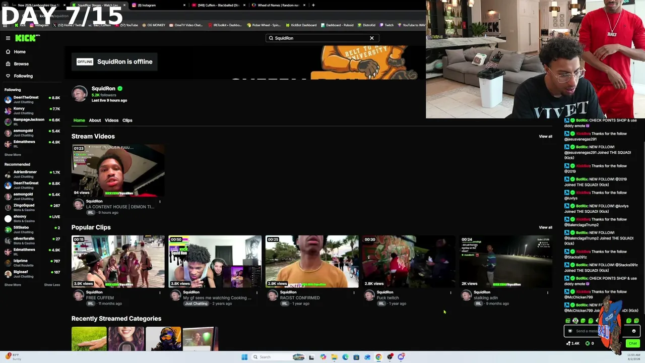This screenshot has height=363, width=645.
Task: Open DeenTheGreat in the Following list
Action: click(32, 99)
